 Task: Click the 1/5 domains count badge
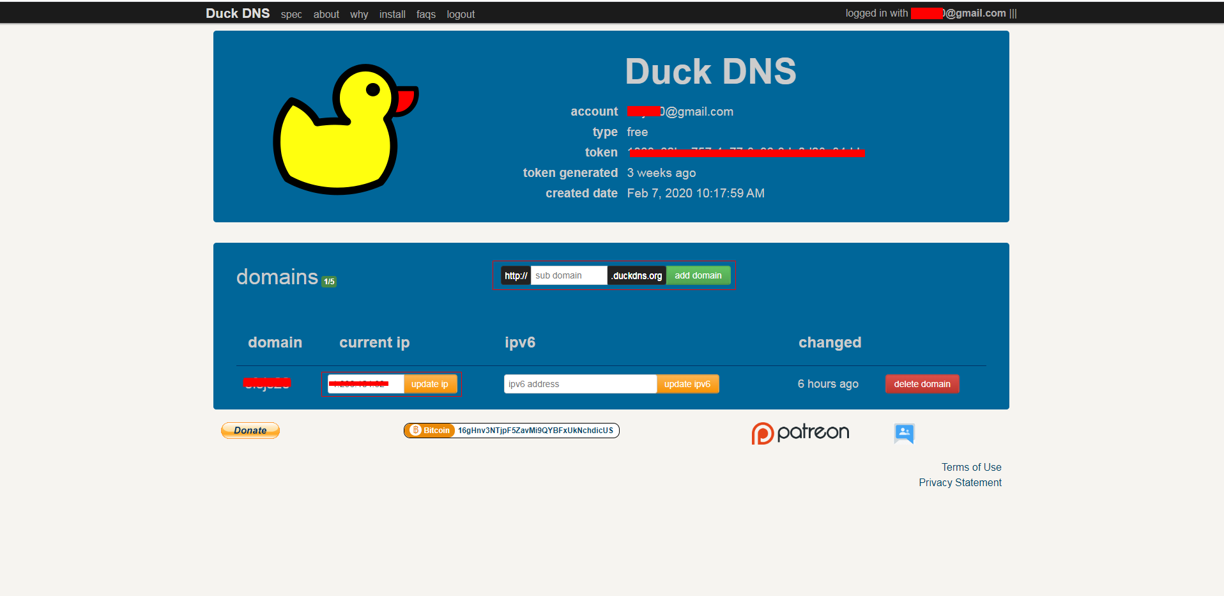pyautogui.click(x=329, y=282)
